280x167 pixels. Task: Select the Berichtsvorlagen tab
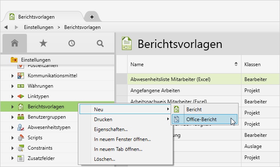coord(43,17)
